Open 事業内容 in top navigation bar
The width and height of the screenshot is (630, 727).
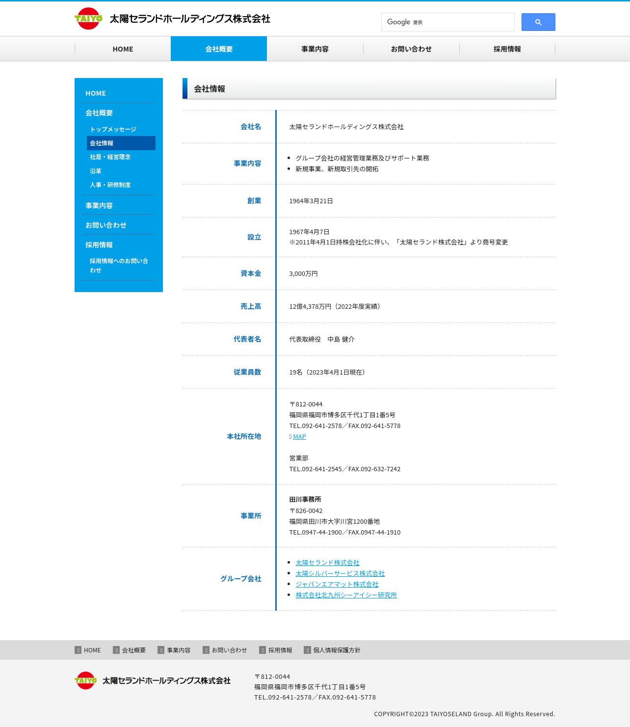point(315,49)
